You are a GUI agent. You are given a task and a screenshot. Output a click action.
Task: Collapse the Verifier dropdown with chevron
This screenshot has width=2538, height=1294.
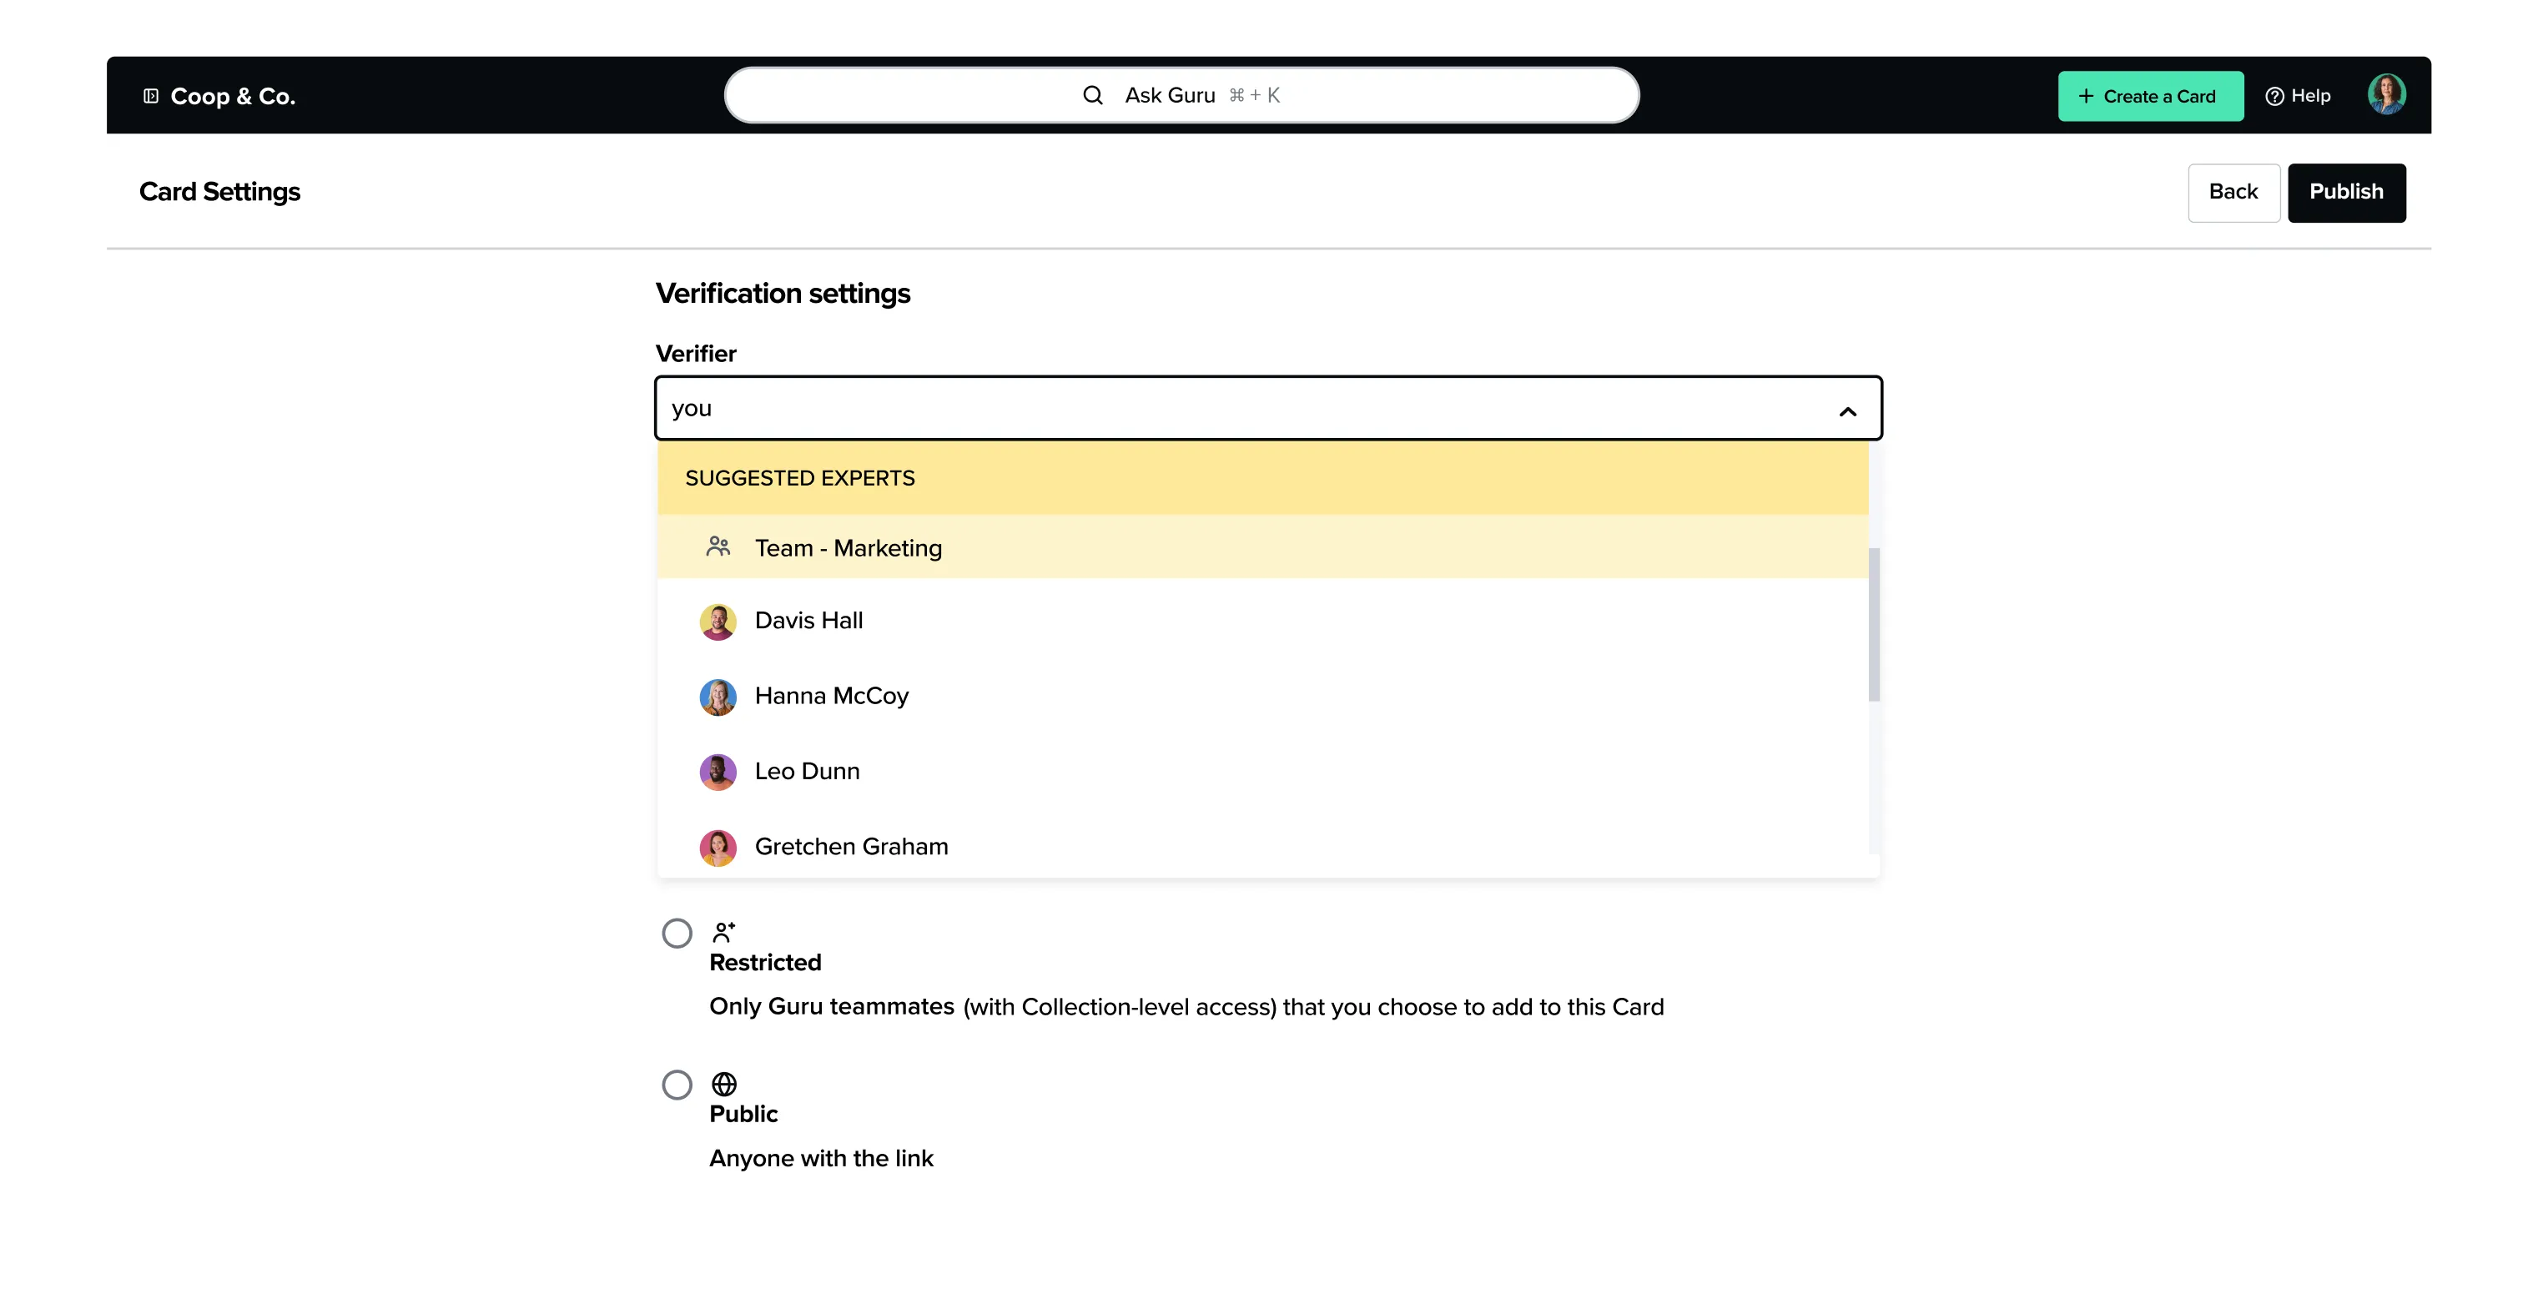[x=1847, y=411]
